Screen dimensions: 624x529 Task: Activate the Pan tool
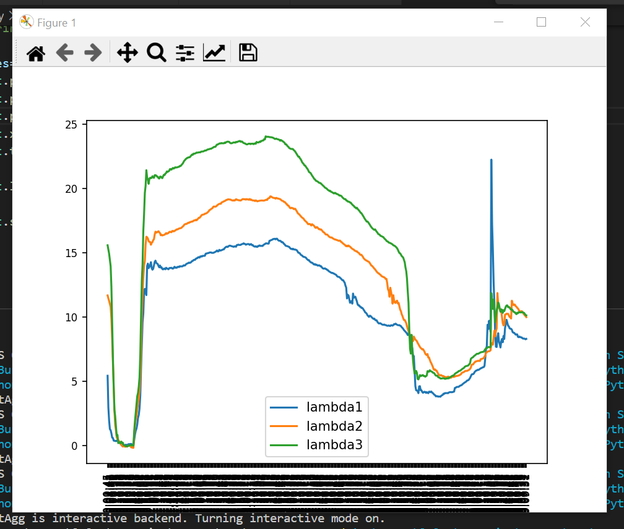point(127,53)
